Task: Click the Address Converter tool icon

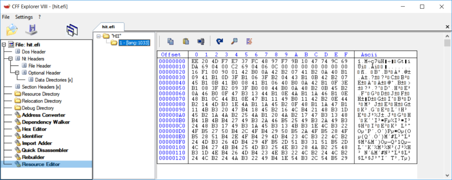Action: pyautogui.click(x=18, y=115)
